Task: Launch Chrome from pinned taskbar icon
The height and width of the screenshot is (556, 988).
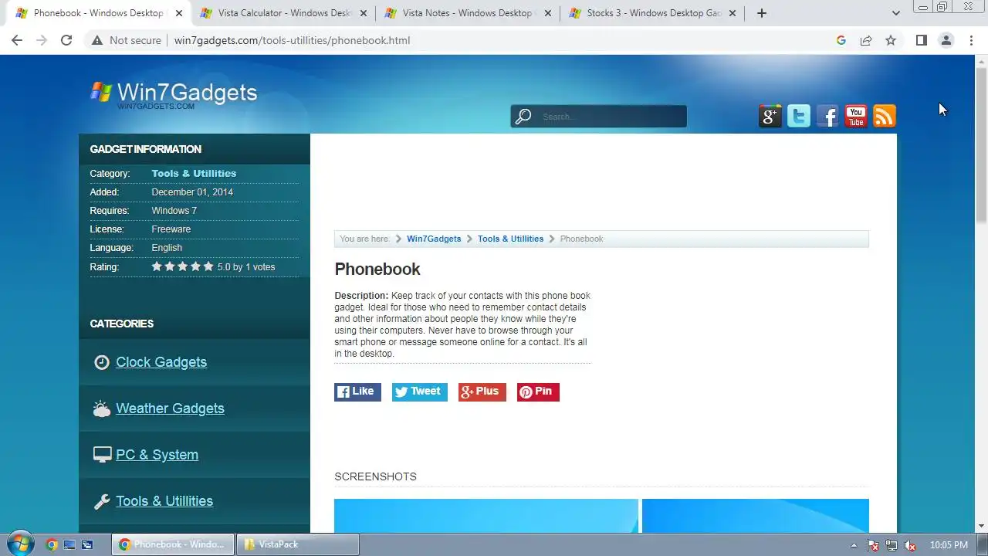Action: pos(52,544)
